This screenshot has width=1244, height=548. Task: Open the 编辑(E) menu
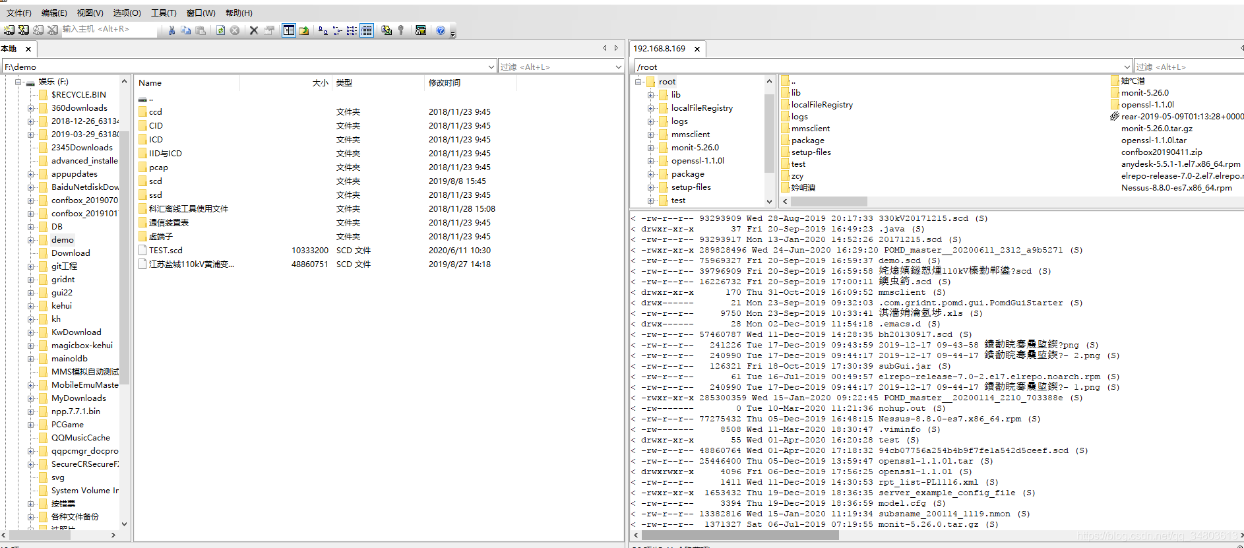pyautogui.click(x=54, y=13)
